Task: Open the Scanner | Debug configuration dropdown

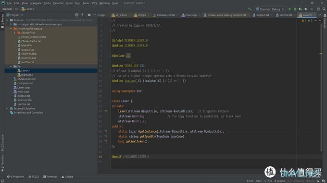Action: coord(270,9)
